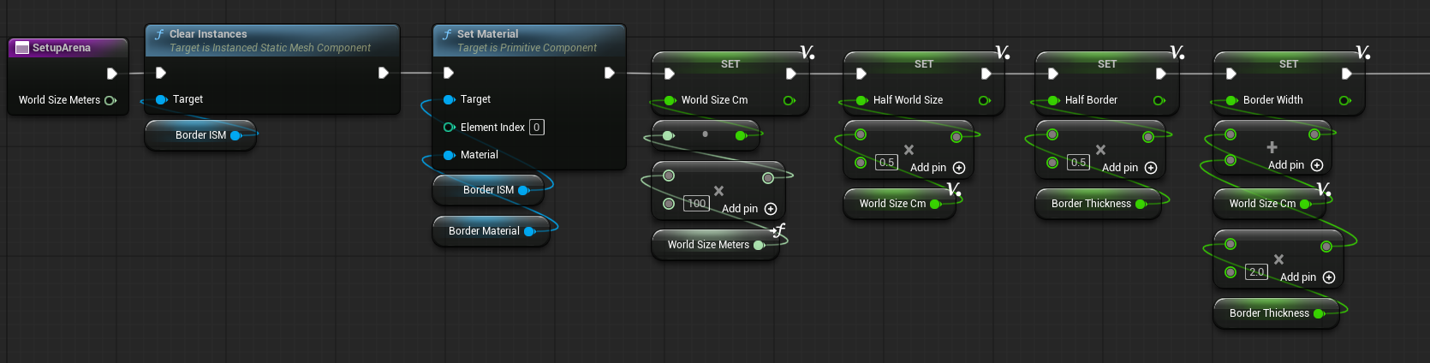Click the SetupArena event node title
The height and width of the screenshot is (363, 1430).
[62, 48]
